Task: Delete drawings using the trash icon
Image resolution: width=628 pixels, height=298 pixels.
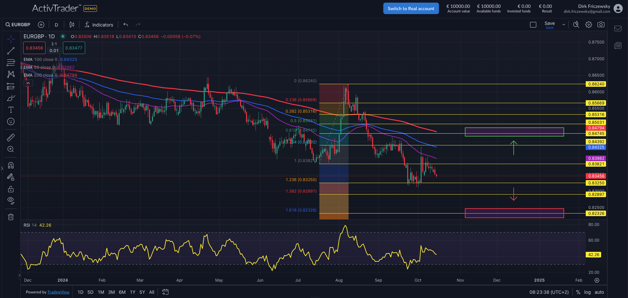Action: point(11,217)
